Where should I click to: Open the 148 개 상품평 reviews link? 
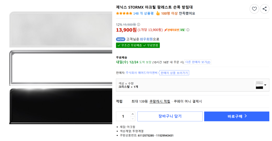point(143,13)
